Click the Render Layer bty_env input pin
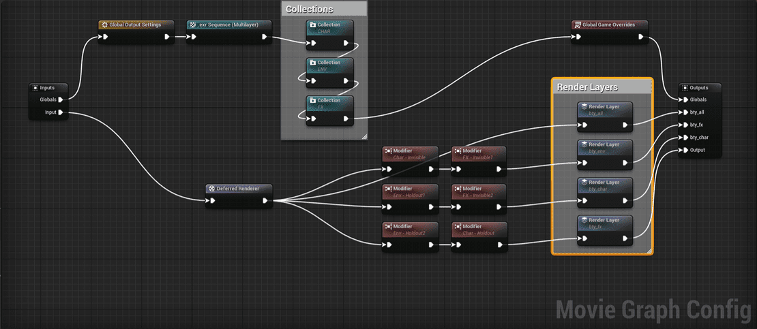 pyautogui.click(x=584, y=163)
